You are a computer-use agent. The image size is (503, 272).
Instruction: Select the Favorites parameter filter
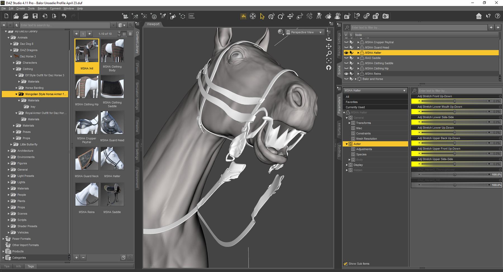point(375,102)
